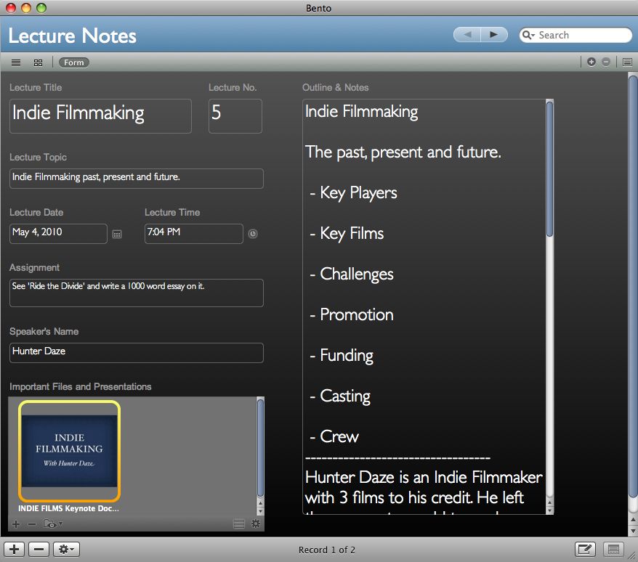This screenshot has height=562, width=638.
Task: Open the file list settings gear
Action: (255, 524)
